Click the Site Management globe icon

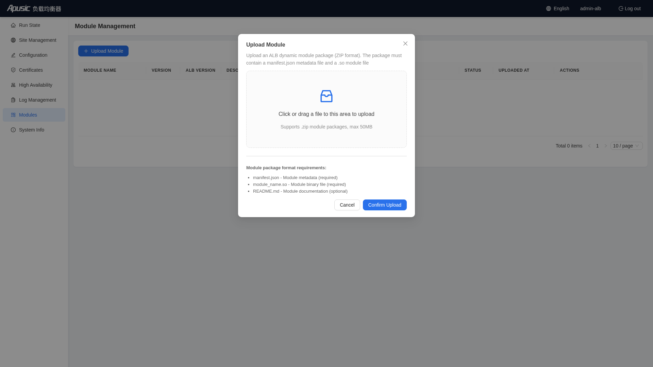pyautogui.click(x=13, y=40)
